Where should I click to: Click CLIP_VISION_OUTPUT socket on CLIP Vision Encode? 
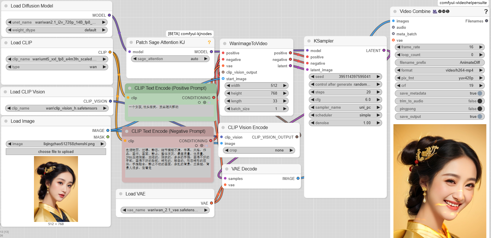(x=297, y=137)
